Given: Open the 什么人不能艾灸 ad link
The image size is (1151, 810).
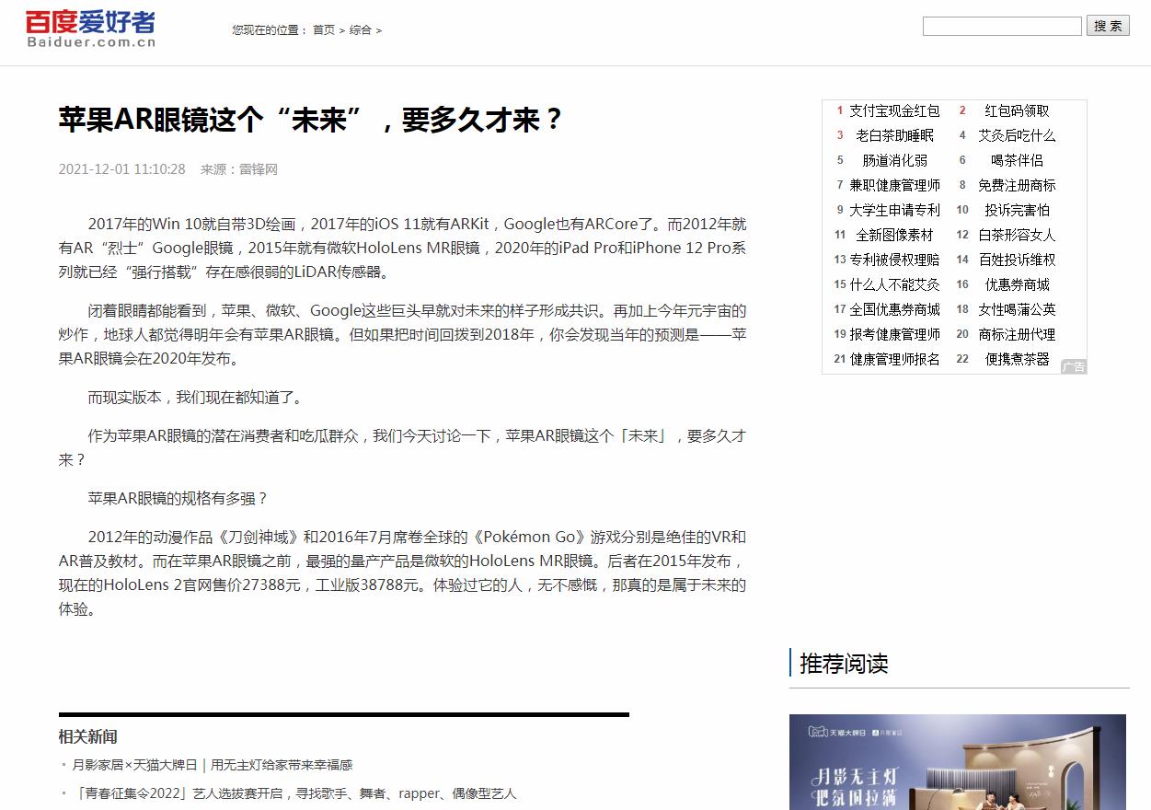Looking at the screenshot, I should (894, 284).
